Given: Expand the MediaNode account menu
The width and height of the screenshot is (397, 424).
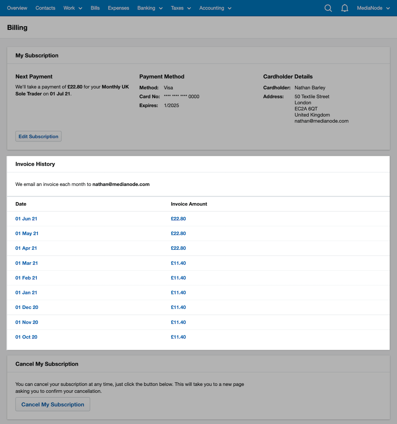Looking at the screenshot, I should pos(373,8).
